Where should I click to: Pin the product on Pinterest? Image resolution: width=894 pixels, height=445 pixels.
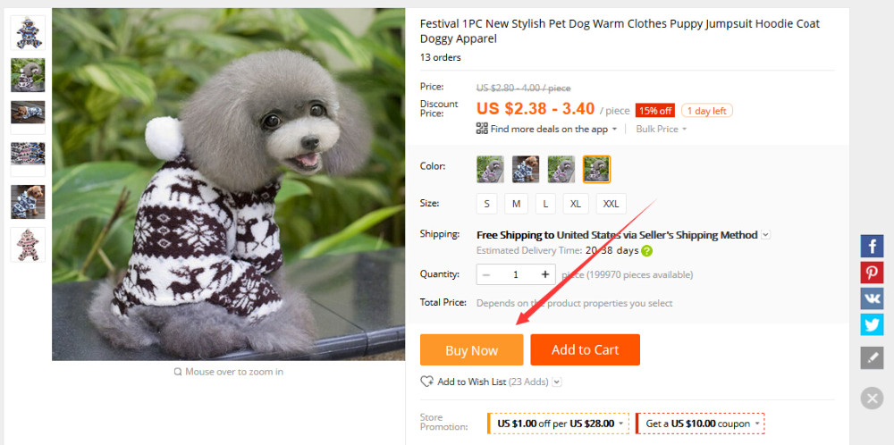point(872,273)
